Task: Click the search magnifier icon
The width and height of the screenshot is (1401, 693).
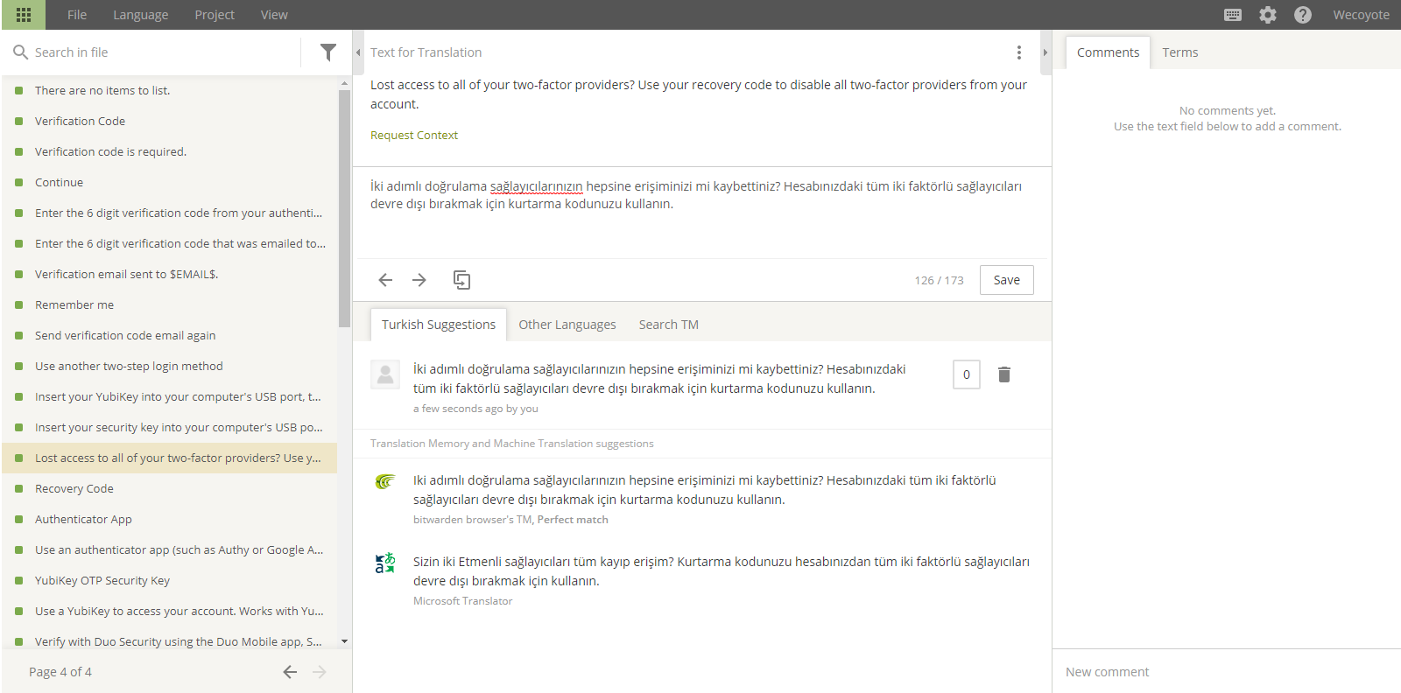Action: coord(20,52)
